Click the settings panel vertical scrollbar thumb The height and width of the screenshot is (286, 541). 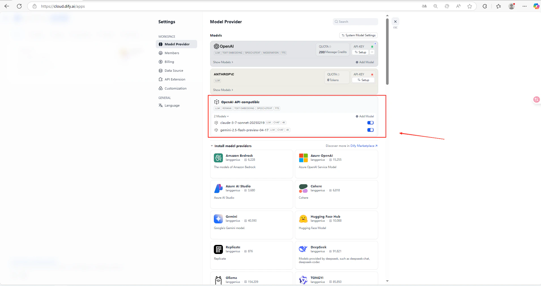(387, 51)
